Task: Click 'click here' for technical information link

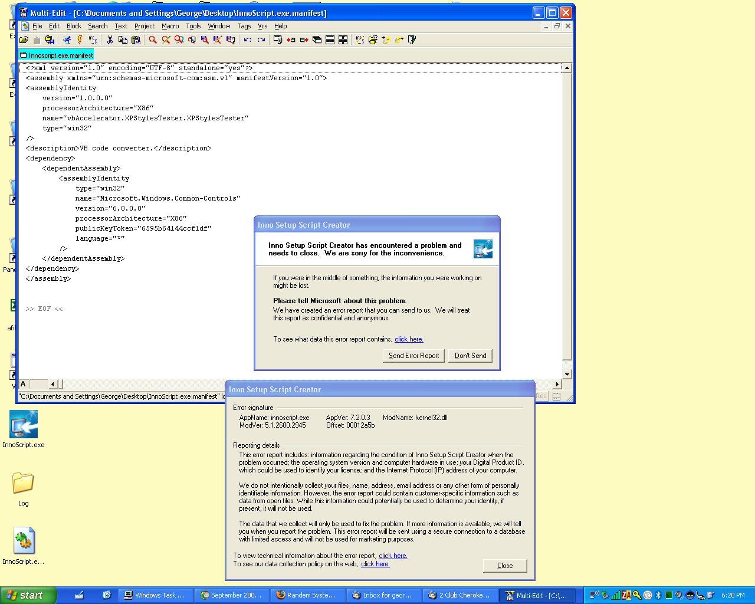Action: pyautogui.click(x=393, y=556)
